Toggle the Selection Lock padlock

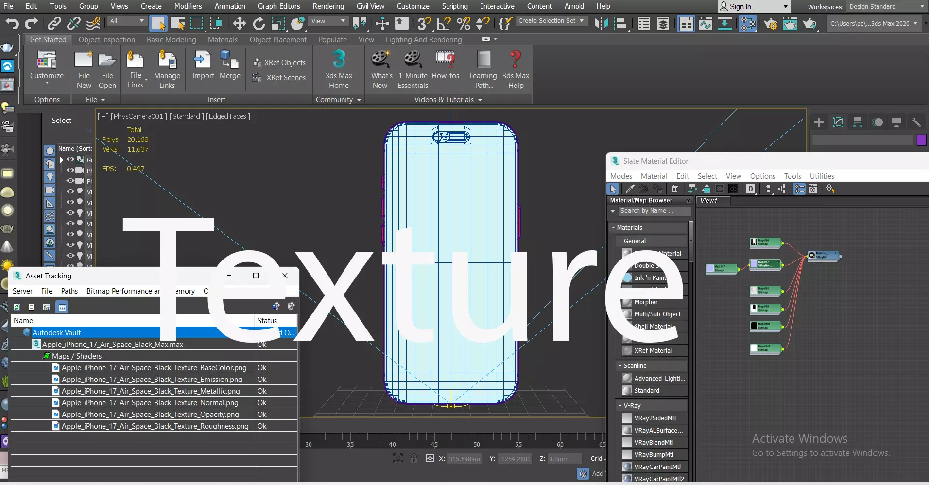(414, 458)
